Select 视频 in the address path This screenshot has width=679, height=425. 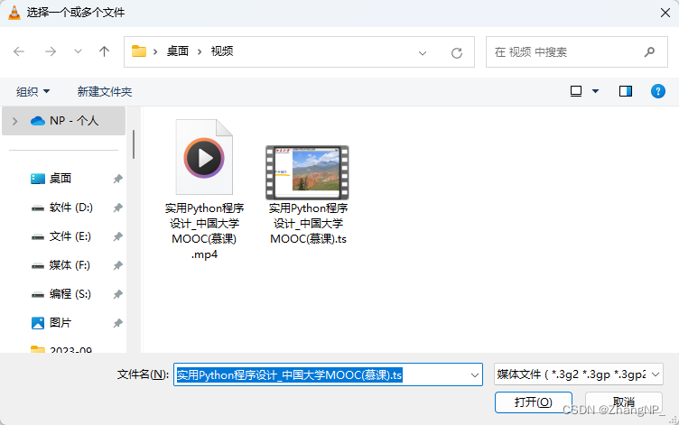point(222,51)
